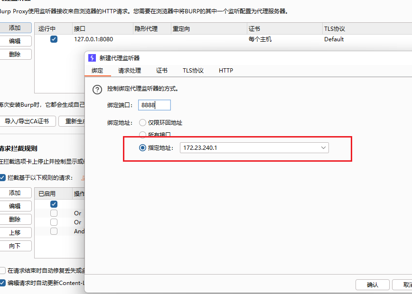Click the 导入/导出CA证书 button
The height and width of the screenshot is (294, 412).
pyautogui.click(x=27, y=121)
